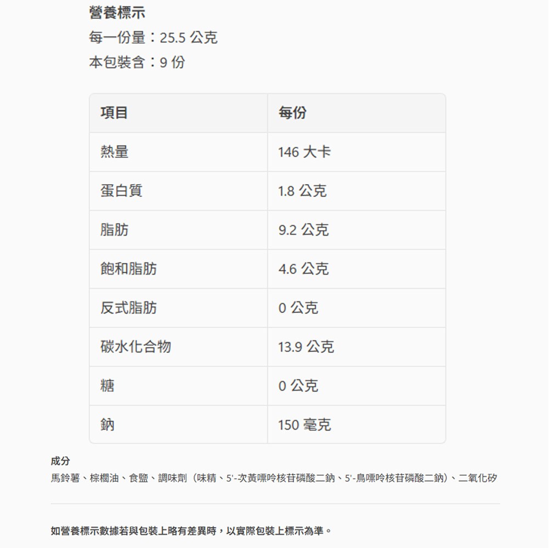Select the 熱量 row label

tap(114, 152)
